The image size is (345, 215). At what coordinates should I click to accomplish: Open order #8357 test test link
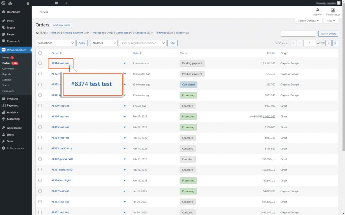pos(60,191)
